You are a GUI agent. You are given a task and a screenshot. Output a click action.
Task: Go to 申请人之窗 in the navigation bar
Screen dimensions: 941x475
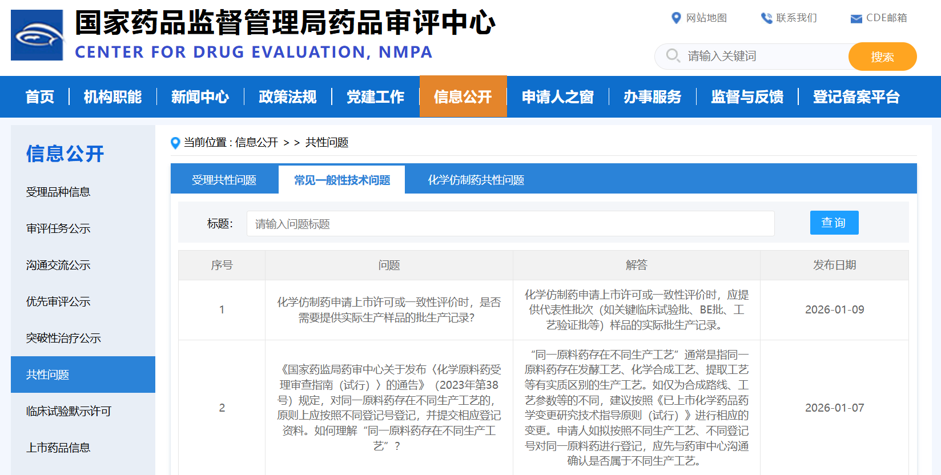557,97
